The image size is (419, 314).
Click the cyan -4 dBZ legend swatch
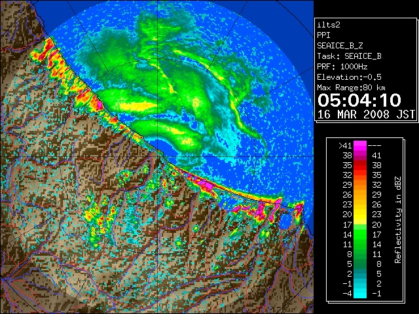point(360,293)
